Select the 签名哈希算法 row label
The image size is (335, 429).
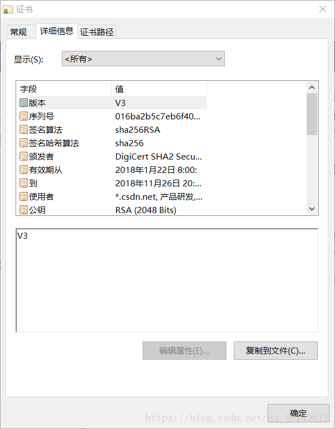point(54,143)
